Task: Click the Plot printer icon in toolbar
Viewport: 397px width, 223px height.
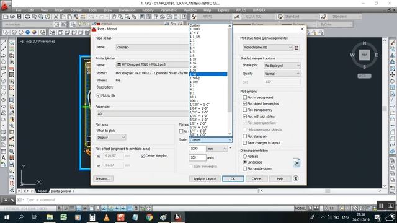Action: click(27, 17)
